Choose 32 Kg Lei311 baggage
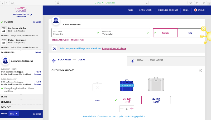Viewport: 211px width, 120px height. tap(156, 100)
